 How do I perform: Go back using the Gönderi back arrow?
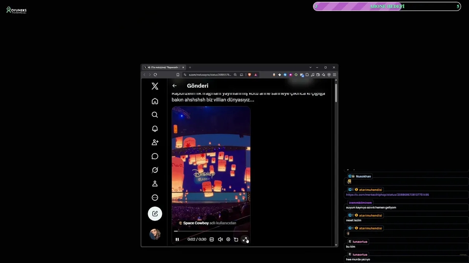[x=174, y=86]
